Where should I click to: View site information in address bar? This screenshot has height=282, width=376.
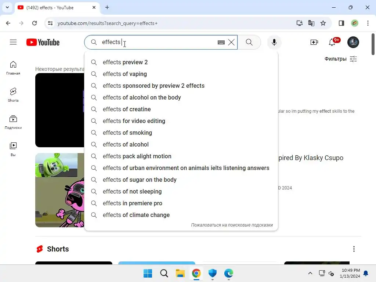pos(50,23)
